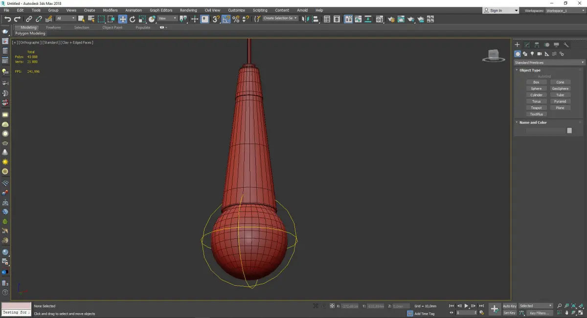Open reference coordinate system View dropdown
Image resolution: width=587 pixels, height=318 pixels.
167,19
